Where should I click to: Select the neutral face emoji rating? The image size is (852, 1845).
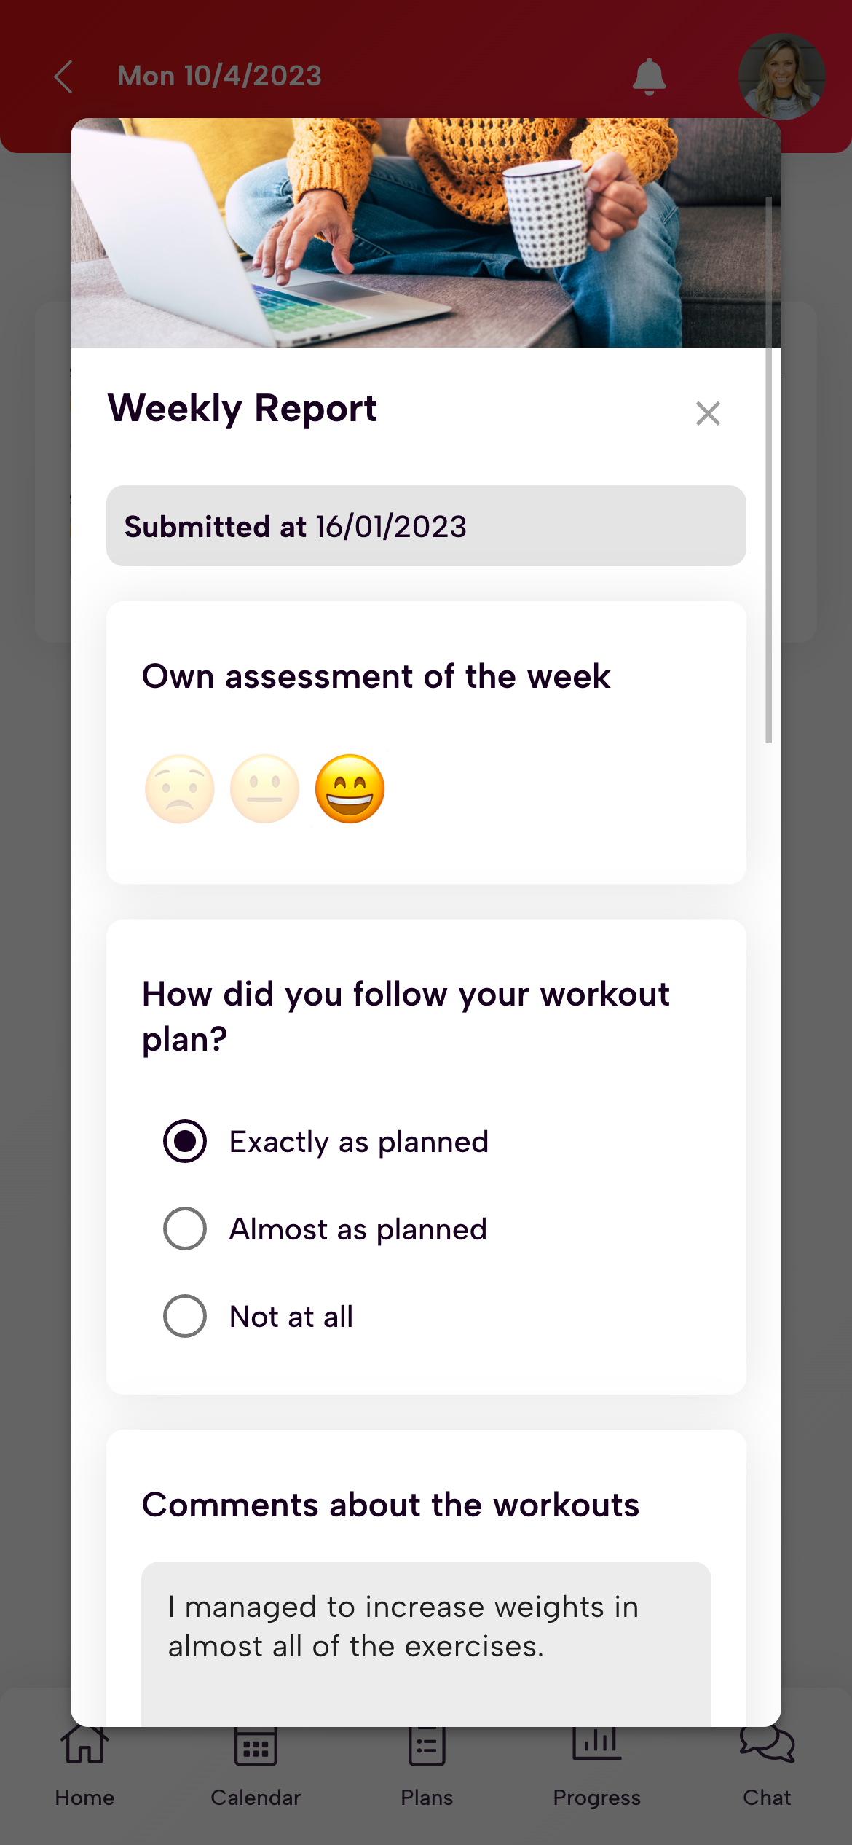[265, 788]
